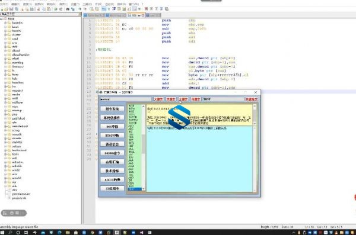Click the Record Macro red toolbar icon

146,9
